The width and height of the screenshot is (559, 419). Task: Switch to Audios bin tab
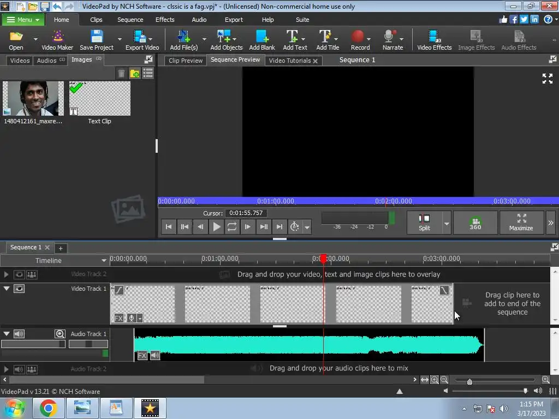pyautogui.click(x=51, y=61)
